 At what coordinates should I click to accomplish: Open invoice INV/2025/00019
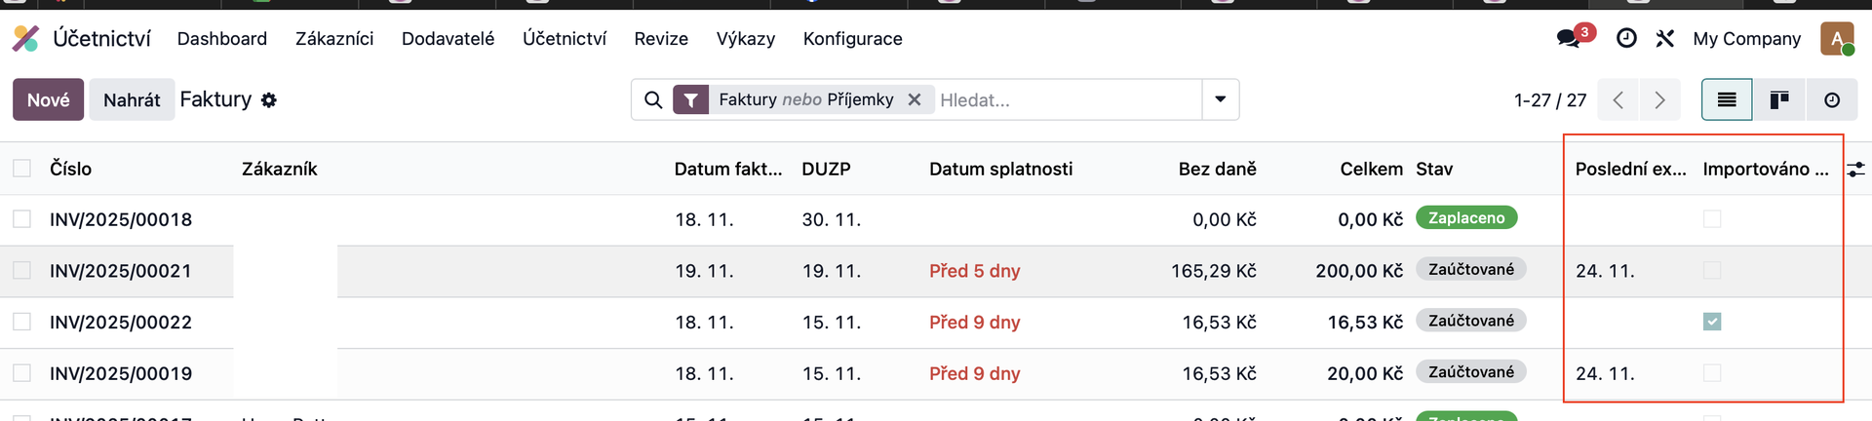[x=121, y=373]
